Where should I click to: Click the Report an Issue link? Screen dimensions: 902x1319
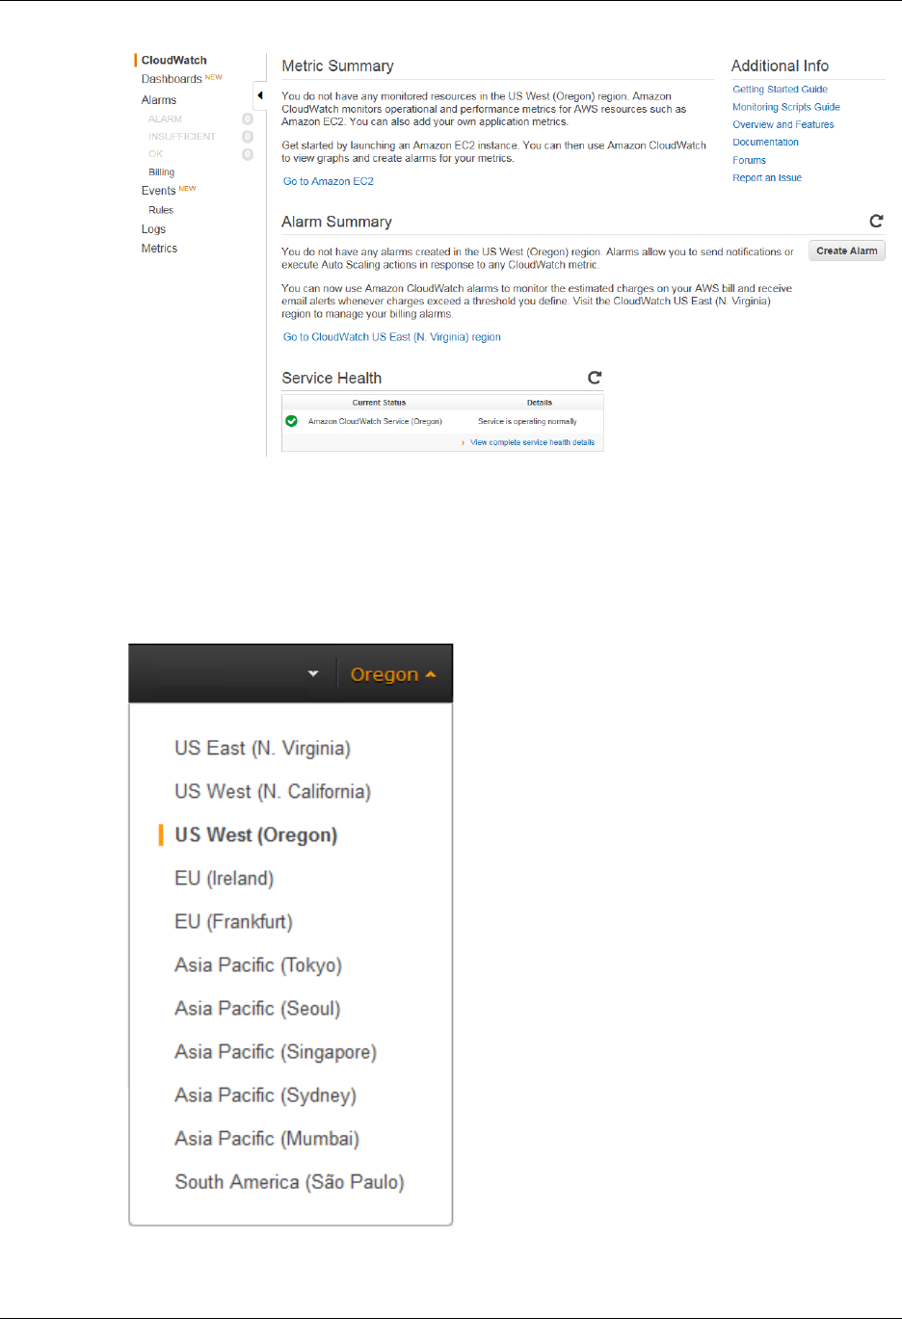(x=767, y=177)
